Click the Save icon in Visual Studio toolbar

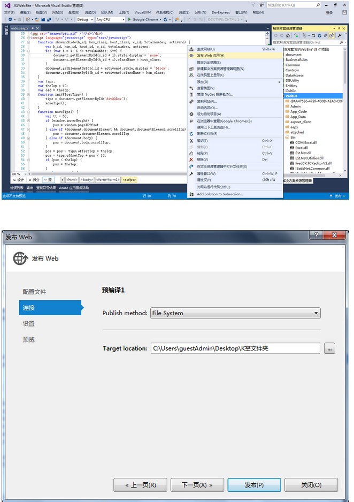click(43, 19)
